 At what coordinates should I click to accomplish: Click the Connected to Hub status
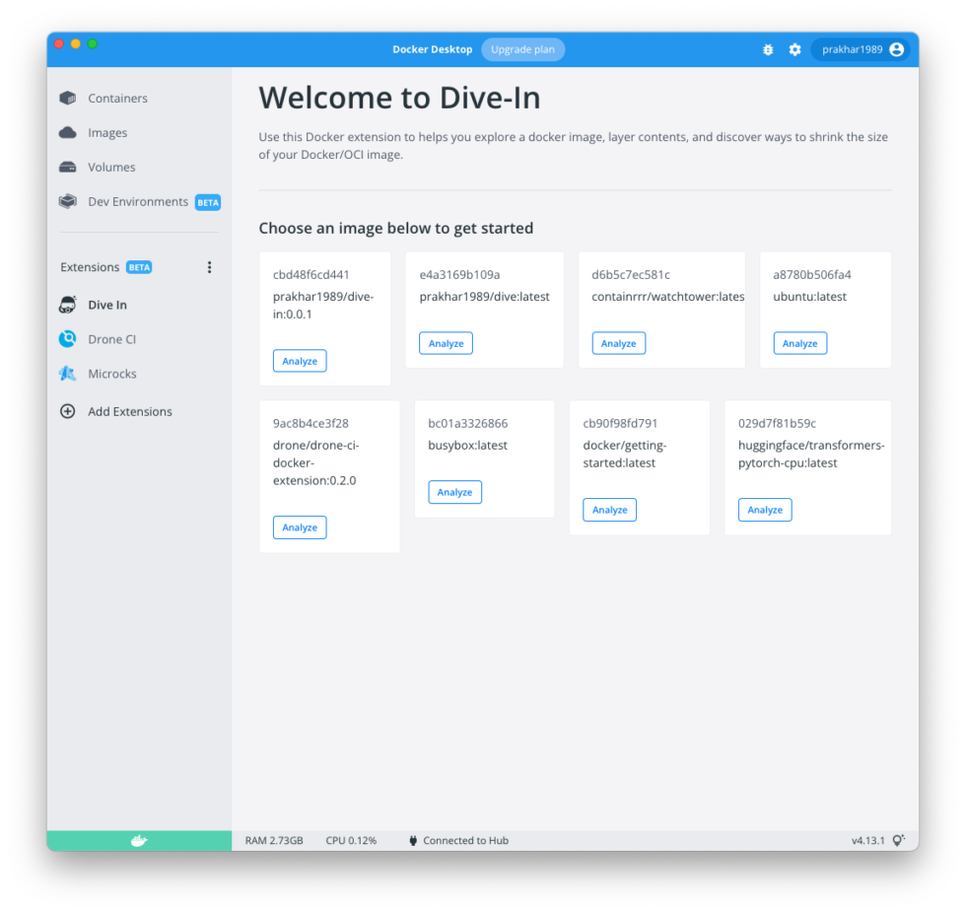tap(457, 840)
